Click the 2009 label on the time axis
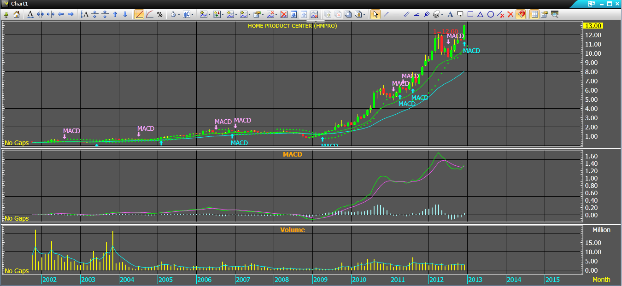The image size is (622, 286). click(x=320, y=280)
